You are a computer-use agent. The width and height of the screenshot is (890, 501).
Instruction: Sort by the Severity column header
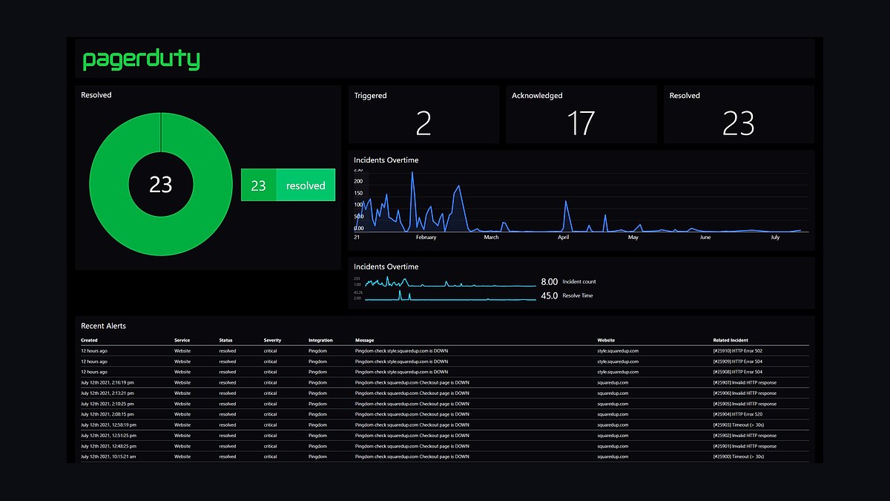[x=272, y=341]
